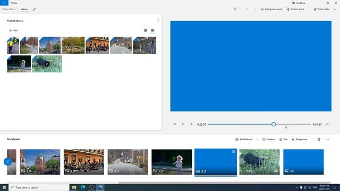Open Microsoft Edge from the taskbar

point(83,187)
